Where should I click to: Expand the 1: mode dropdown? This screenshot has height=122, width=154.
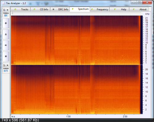[6, 65]
